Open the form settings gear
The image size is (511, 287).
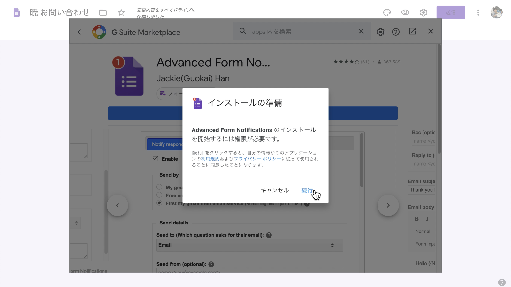click(x=423, y=12)
